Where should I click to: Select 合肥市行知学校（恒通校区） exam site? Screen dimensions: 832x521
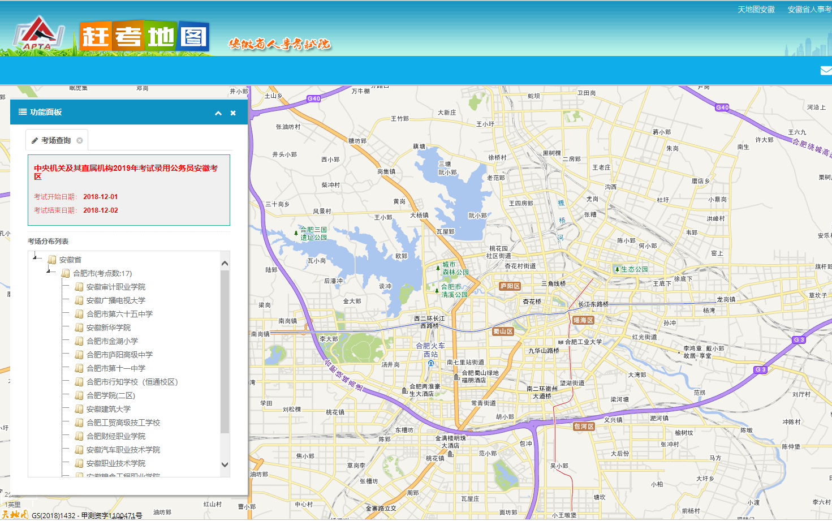pos(132,382)
